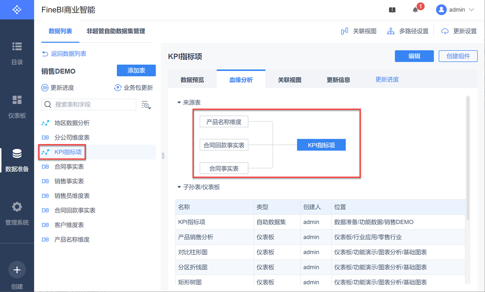Click the admin user avatar icon
Screen dimensions: 485x292
click(441, 10)
